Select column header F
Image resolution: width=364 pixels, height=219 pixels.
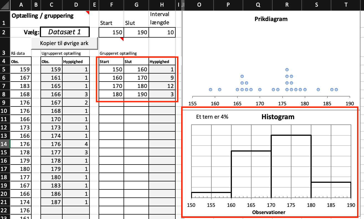[111, 5]
